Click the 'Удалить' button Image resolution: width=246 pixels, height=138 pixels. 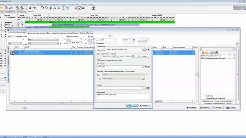pos(218,108)
